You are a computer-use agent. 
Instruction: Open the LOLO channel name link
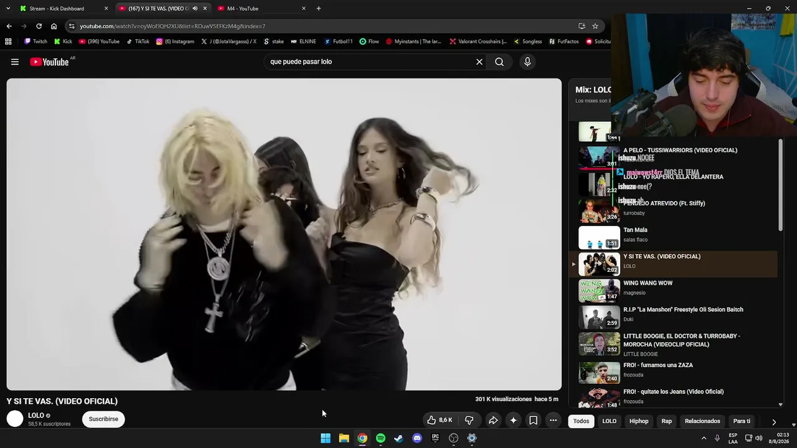coord(36,416)
